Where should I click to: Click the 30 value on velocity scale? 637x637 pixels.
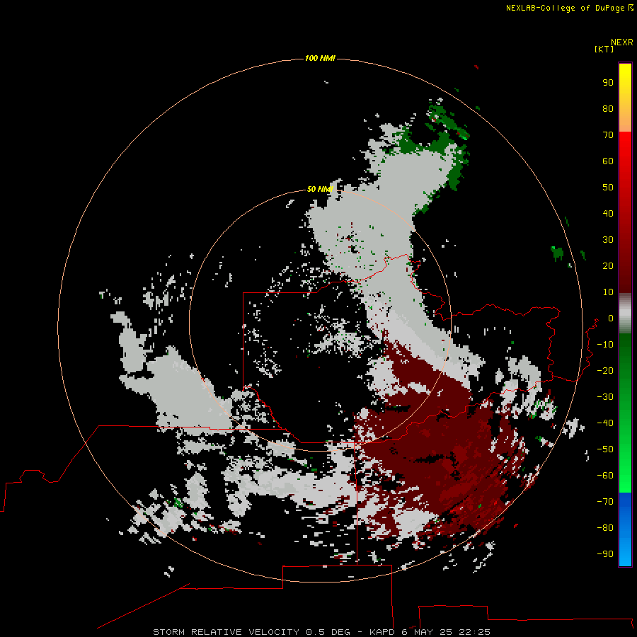(608, 240)
